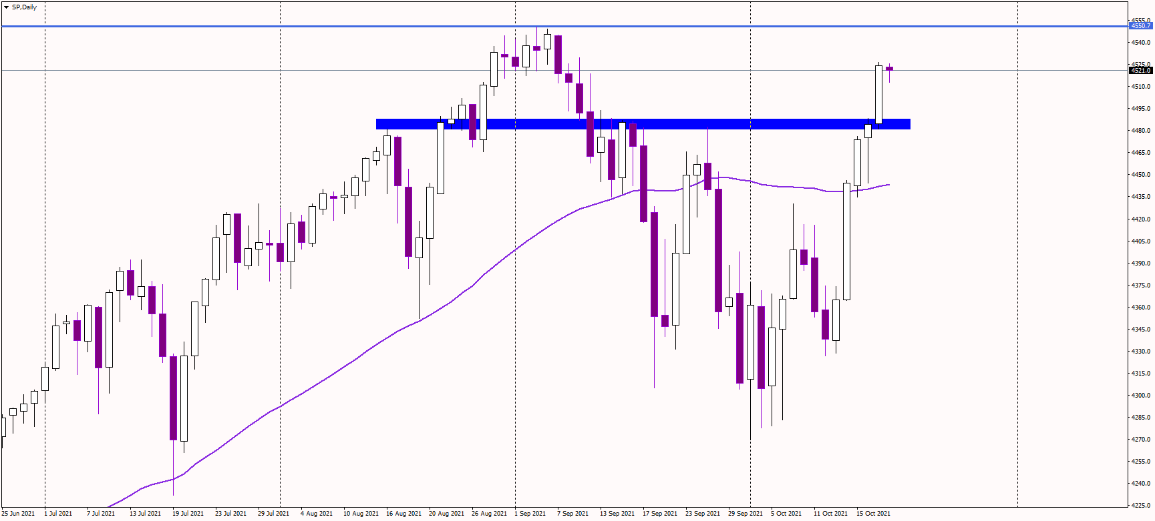The image size is (1155, 521).
Task: Click the 20 Aug 2021 date label
Action: pos(446,514)
